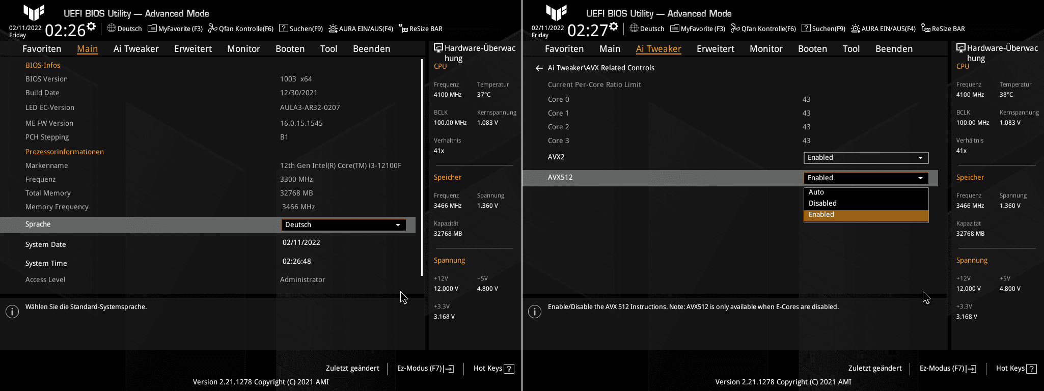Open the Sprache Deutsch dropdown
1044x391 pixels.
(343, 225)
